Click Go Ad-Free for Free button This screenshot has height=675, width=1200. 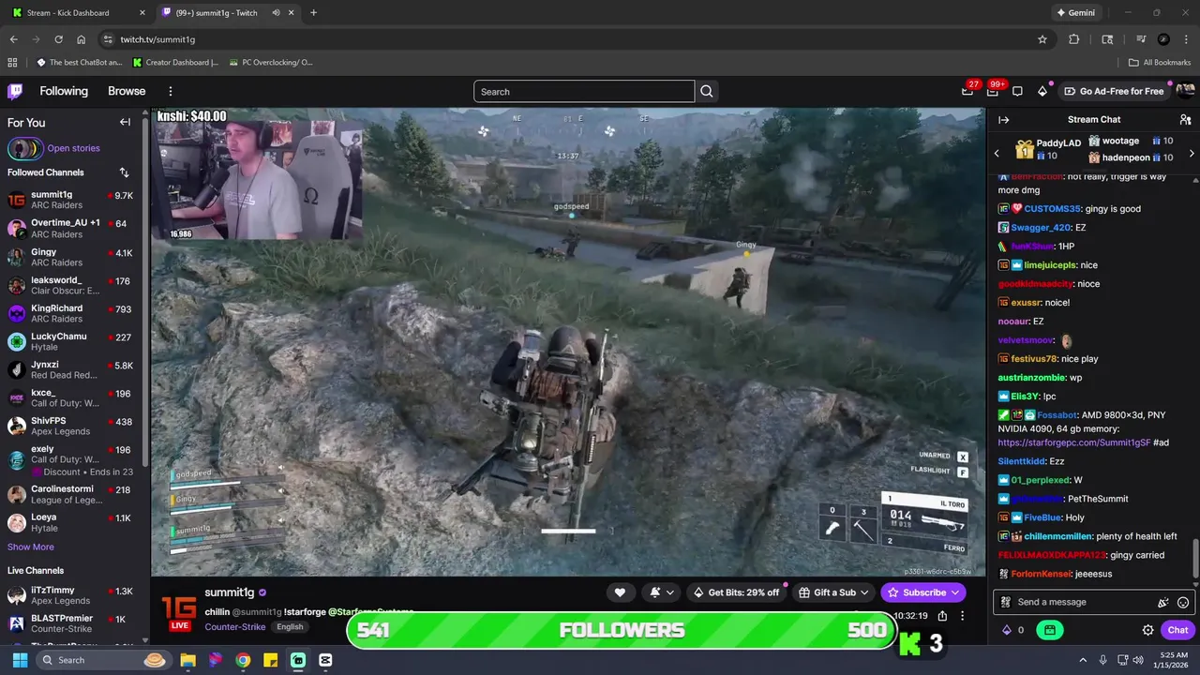click(x=1115, y=91)
